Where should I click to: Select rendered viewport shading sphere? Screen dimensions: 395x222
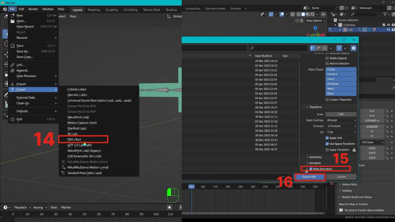[x=313, y=14]
